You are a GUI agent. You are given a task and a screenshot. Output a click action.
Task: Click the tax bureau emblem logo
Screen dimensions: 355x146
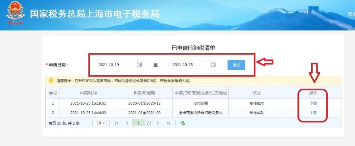15,13
